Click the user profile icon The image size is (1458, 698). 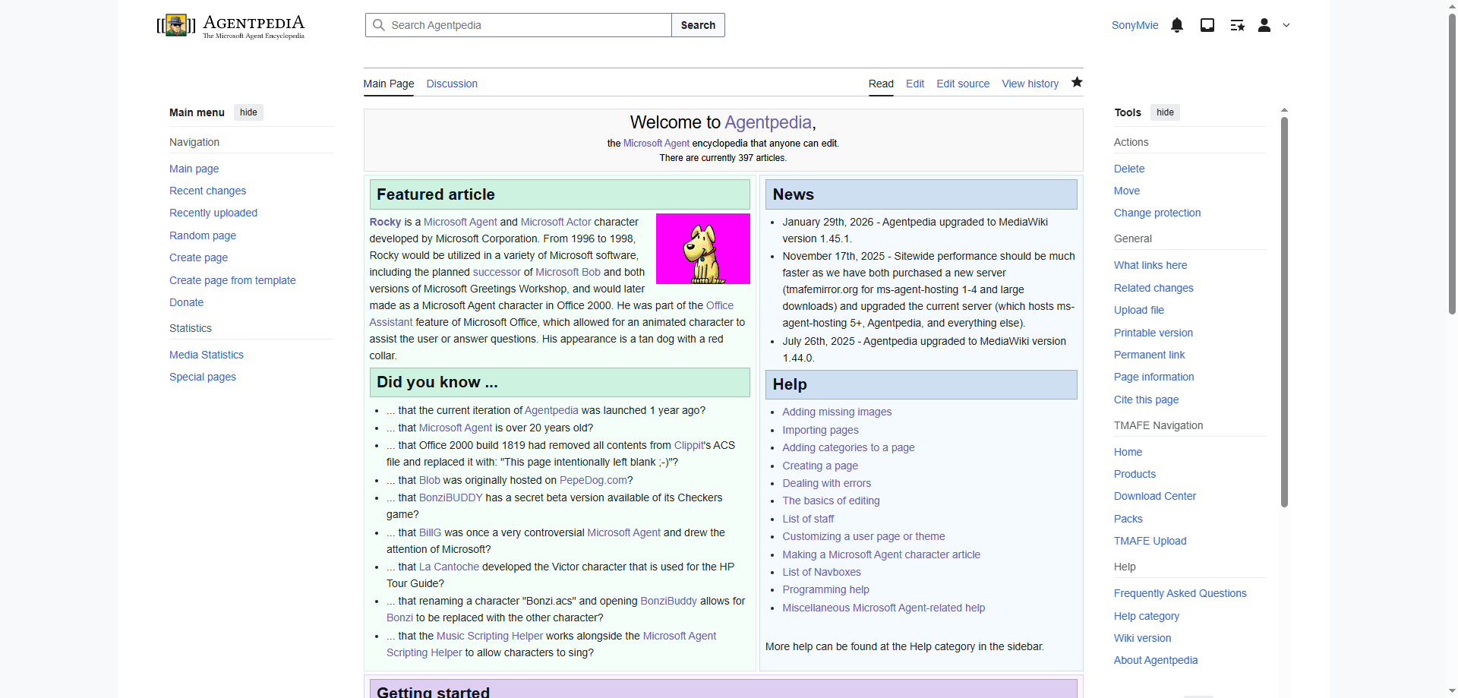tap(1264, 25)
